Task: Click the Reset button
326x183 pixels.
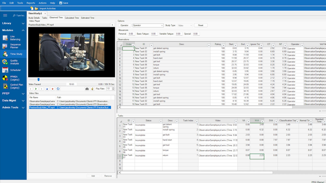Action: [201, 25]
